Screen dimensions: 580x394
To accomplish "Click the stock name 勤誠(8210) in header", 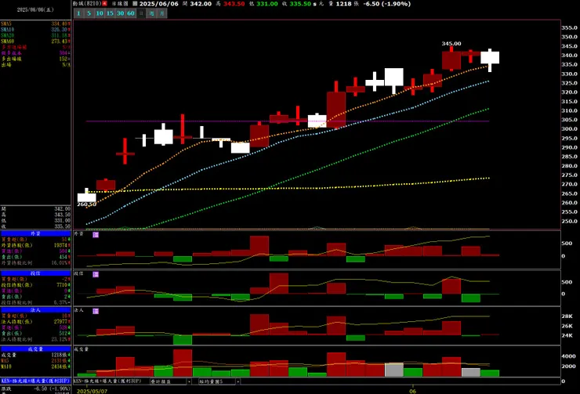I will pyautogui.click(x=87, y=3).
